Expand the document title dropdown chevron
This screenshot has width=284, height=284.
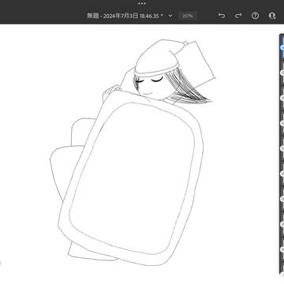click(170, 16)
